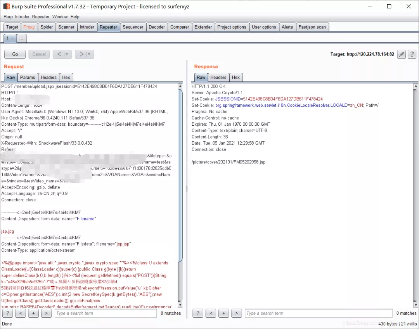Open Repeater help question-mark icon beside target

[x=412, y=54]
